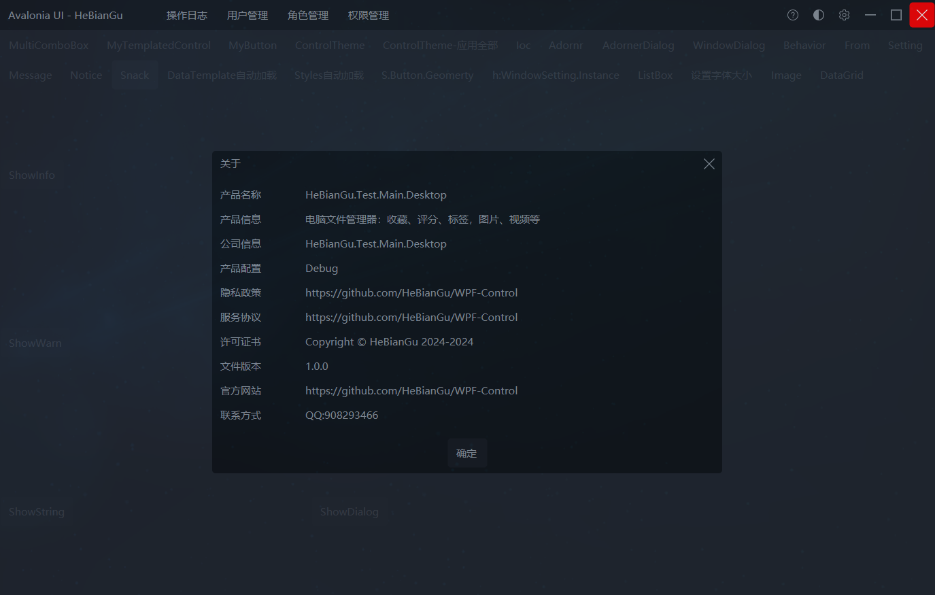Open the 权限管理 menu
The width and height of the screenshot is (935, 595).
(x=369, y=15)
